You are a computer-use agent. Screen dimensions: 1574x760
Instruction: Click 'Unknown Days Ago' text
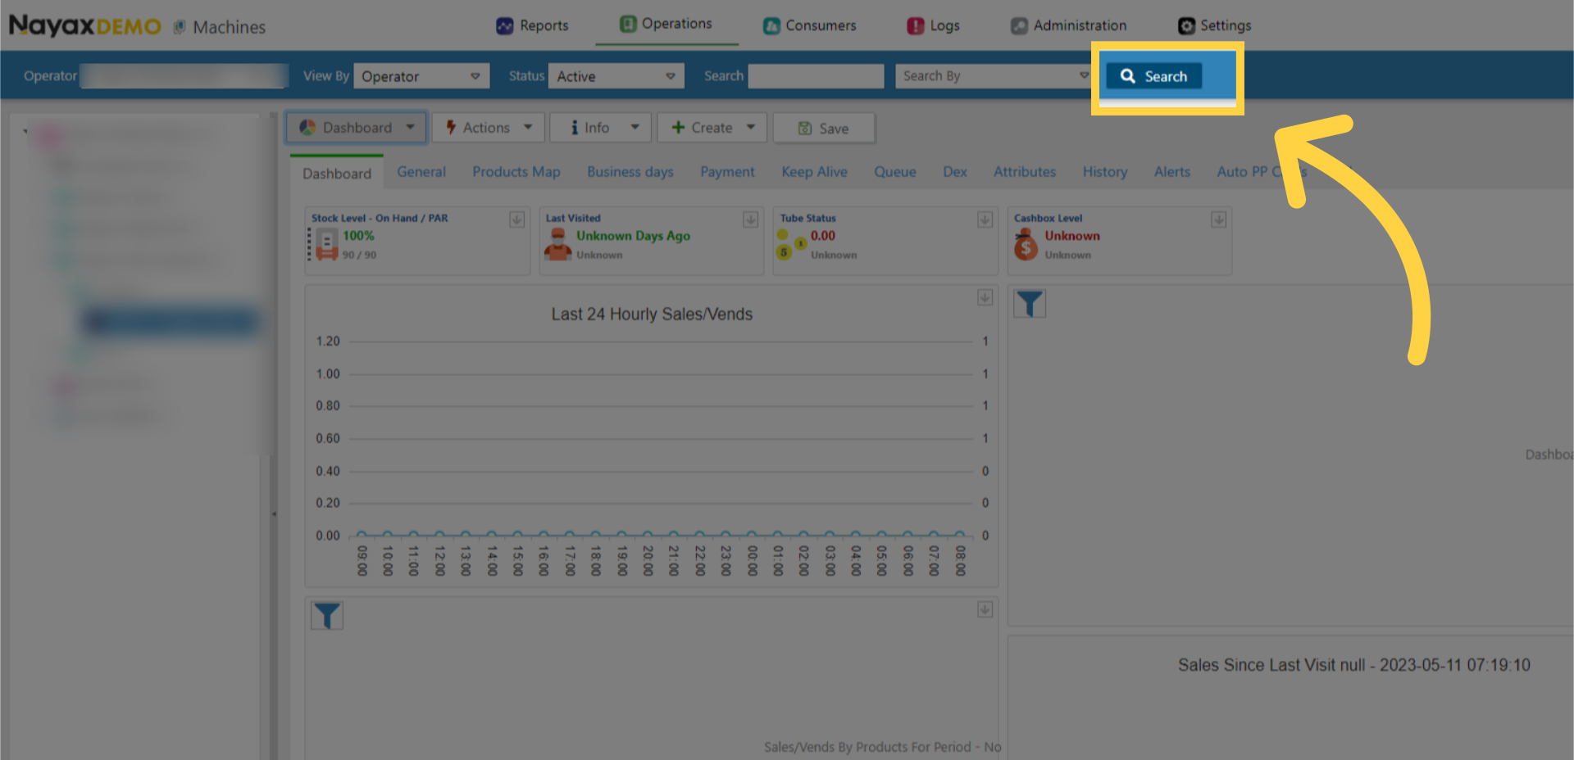point(633,236)
